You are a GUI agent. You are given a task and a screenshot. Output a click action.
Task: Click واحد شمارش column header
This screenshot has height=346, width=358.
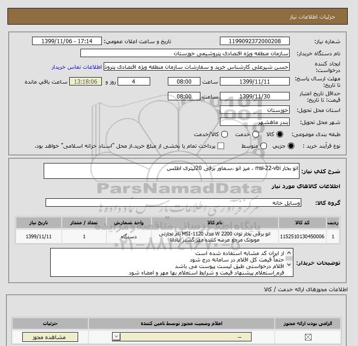[x=129, y=222]
